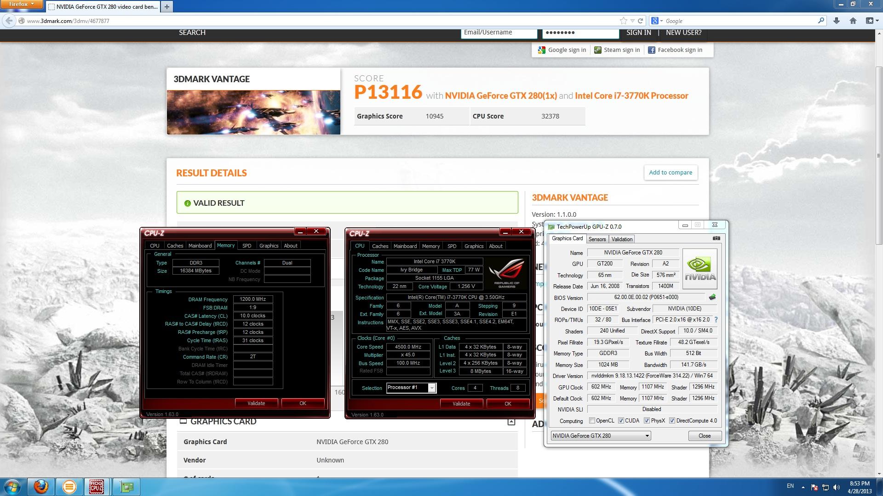Viewport: 883px width, 496px height.
Task: Switch to SPD tab in Memory CPU-Z window
Action: click(x=247, y=246)
